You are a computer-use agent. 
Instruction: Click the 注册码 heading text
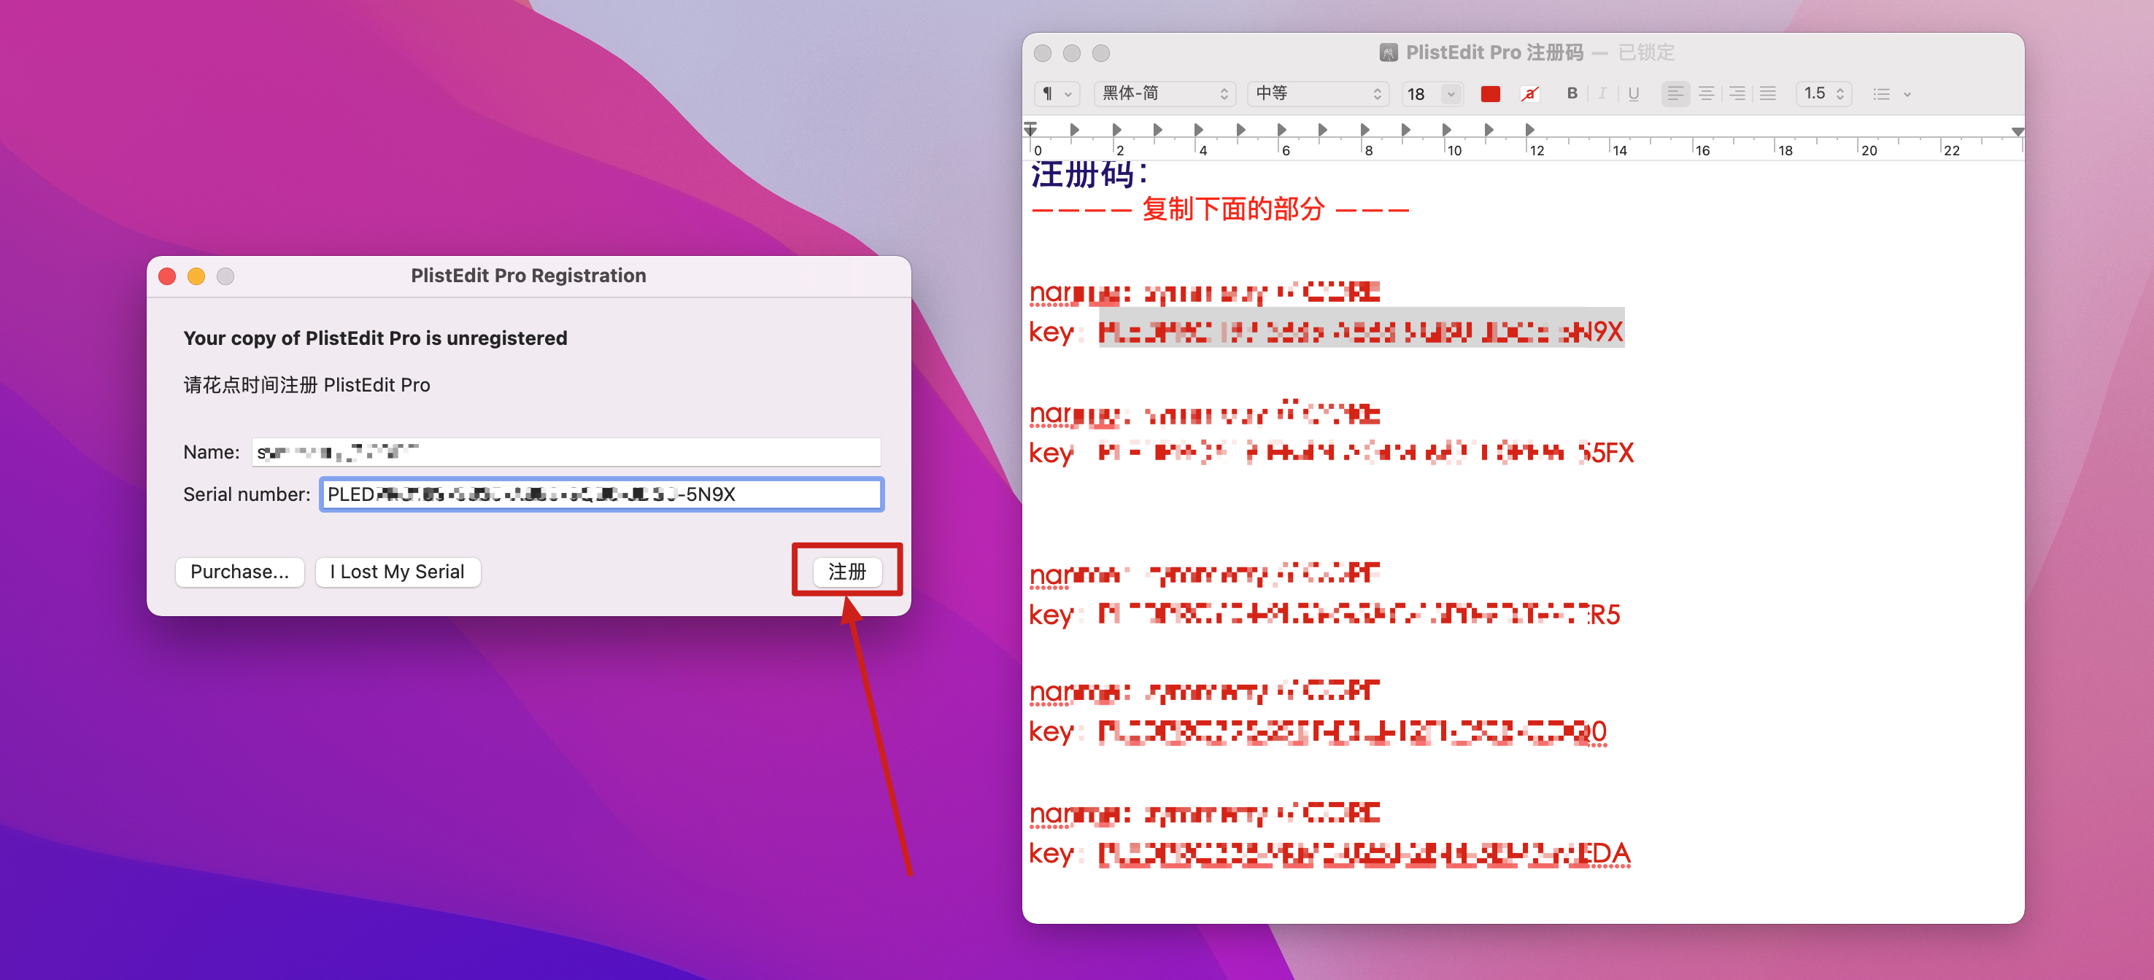pos(1089,174)
